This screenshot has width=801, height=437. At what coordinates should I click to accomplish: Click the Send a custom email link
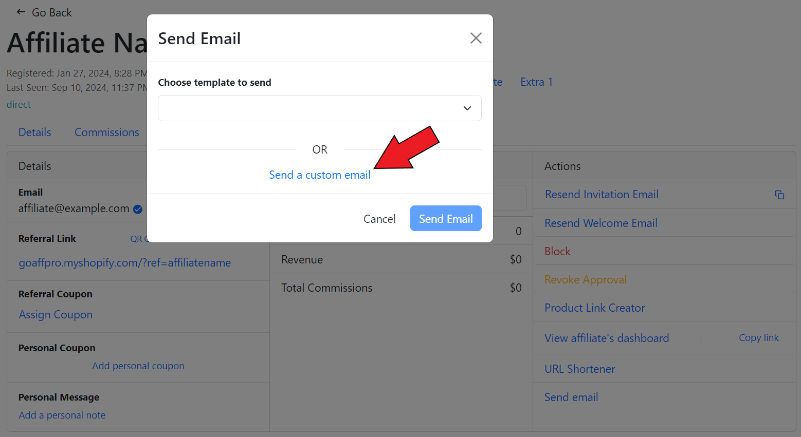pos(319,175)
